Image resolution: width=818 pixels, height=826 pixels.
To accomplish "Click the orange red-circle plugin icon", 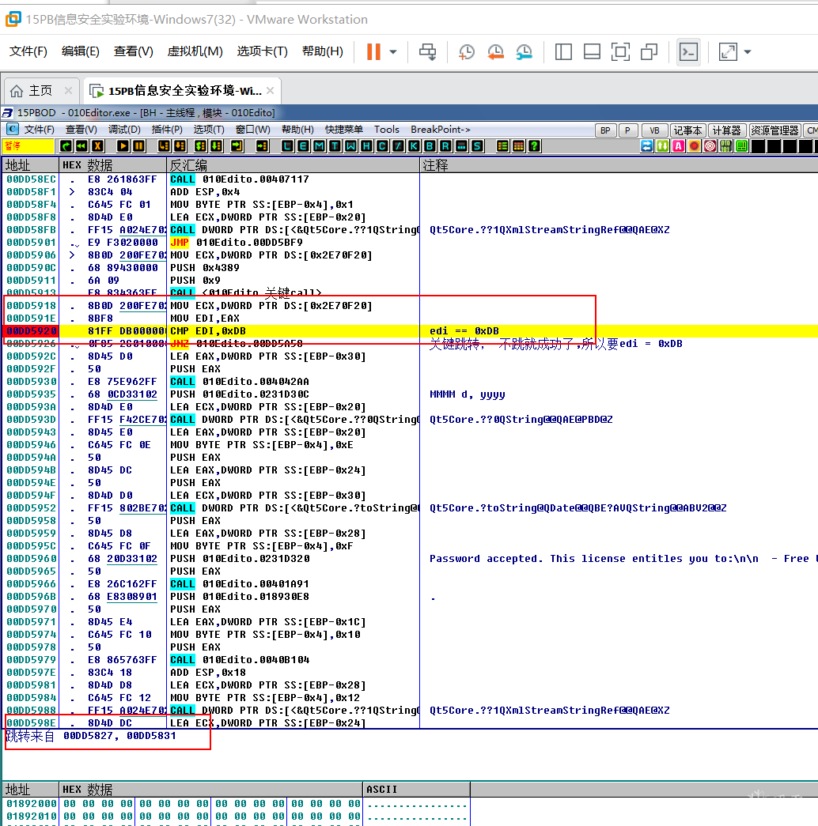I will point(694,146).
